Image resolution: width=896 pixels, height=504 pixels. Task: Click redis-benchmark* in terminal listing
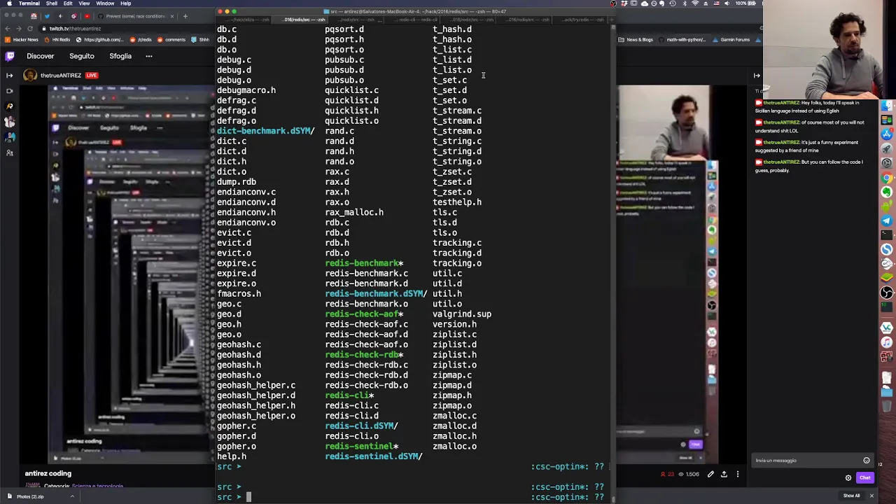click(x=364, y=263)
